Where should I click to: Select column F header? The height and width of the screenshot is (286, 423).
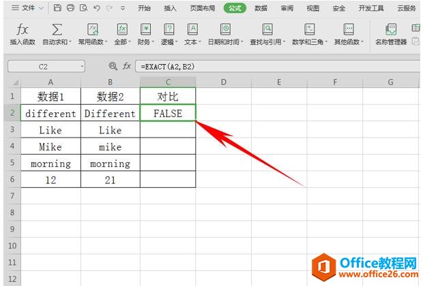(x=335, y=82)
